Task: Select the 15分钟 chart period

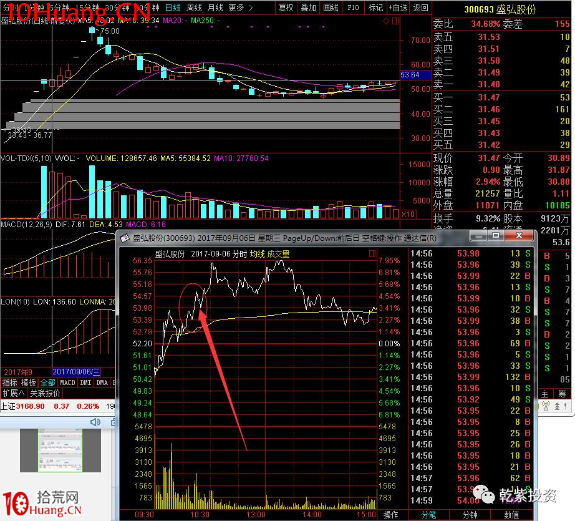Action: coord(87,7)
